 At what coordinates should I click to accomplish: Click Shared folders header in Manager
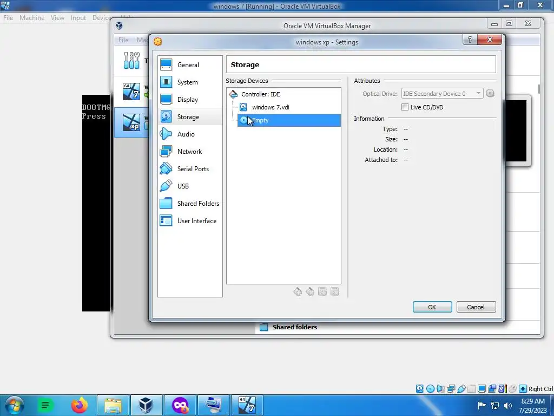click(295, 327)
